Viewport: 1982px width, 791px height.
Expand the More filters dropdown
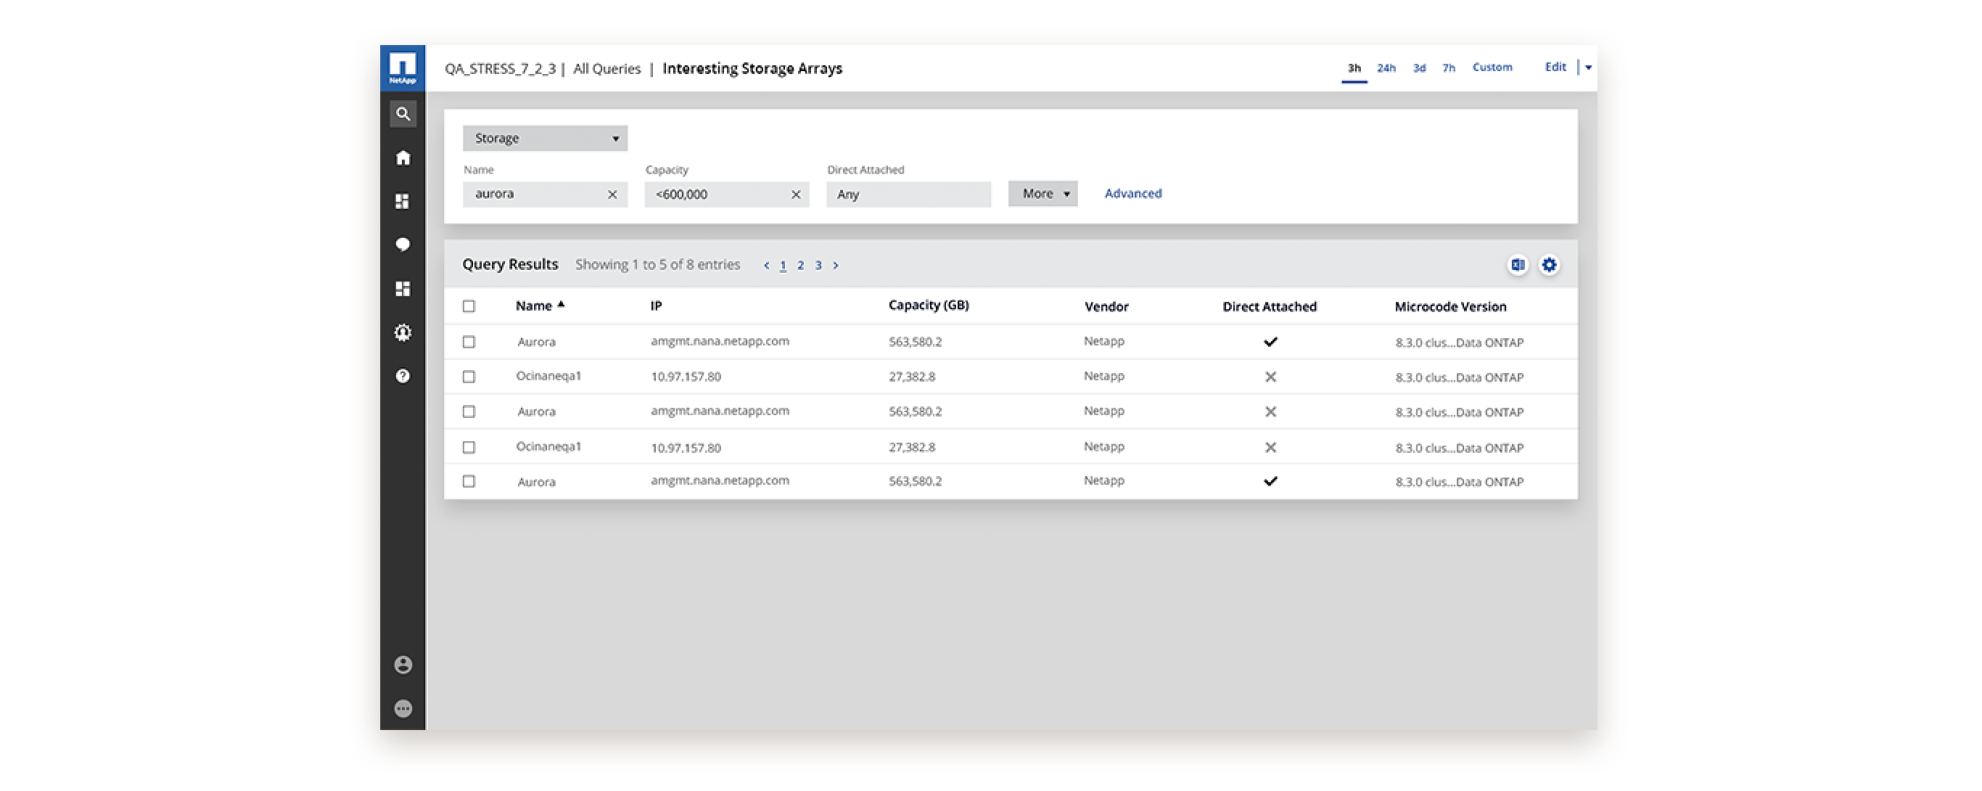tap(1043, 194)
